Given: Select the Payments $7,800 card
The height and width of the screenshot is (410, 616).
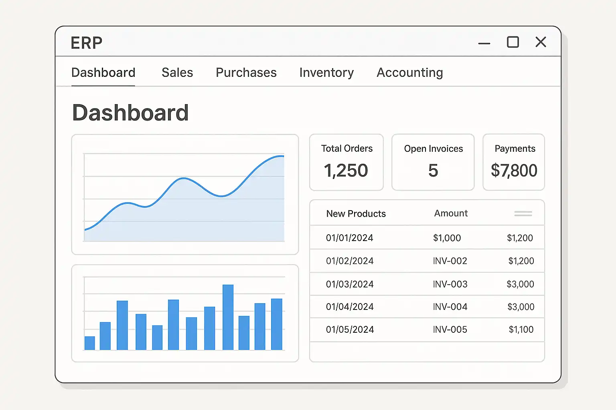Looking at the screenshot, I should 514,162.
